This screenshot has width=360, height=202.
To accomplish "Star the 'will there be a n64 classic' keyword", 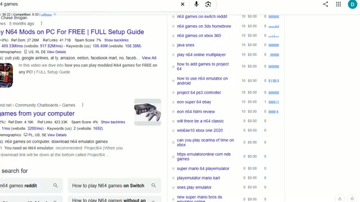I will pyautogui.click(x=173, y=121).
